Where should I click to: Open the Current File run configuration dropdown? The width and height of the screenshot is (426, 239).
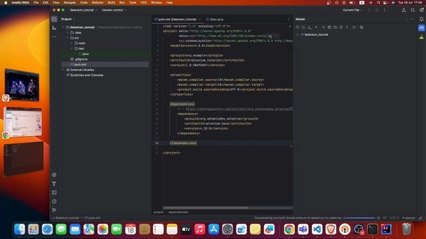[x=353, y=10]
